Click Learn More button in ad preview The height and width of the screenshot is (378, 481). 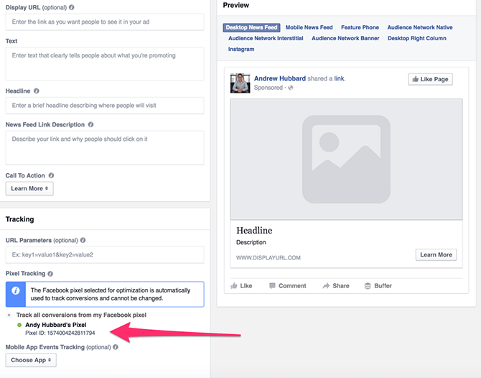[436, 254]
